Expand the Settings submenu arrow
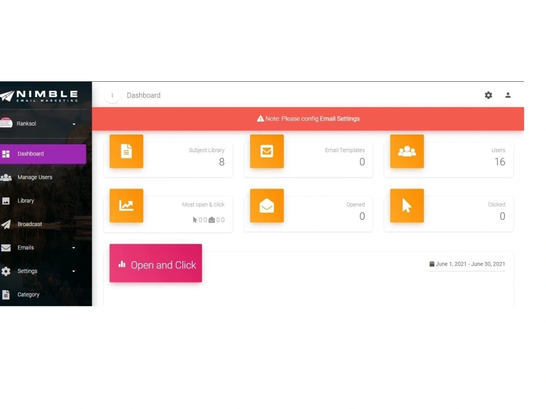The width and height of the screenshot is (546, 409). (74, 271)
